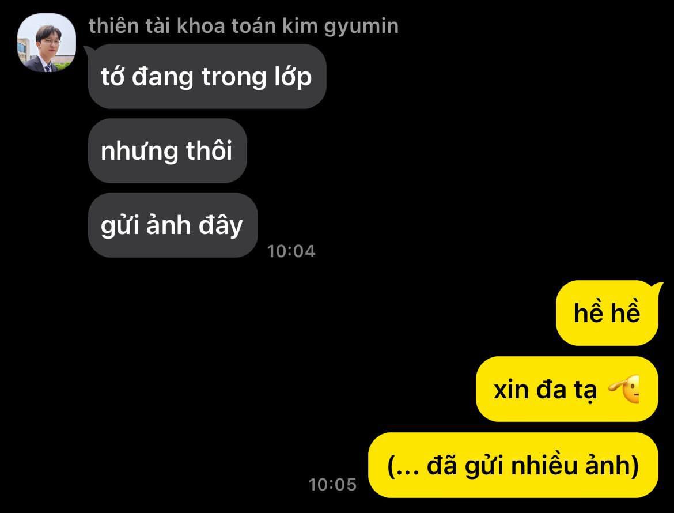The height and width of the screenshot is (513, 674).
Task: Click the 10:04 message timestamp
Action: [291, 251]
